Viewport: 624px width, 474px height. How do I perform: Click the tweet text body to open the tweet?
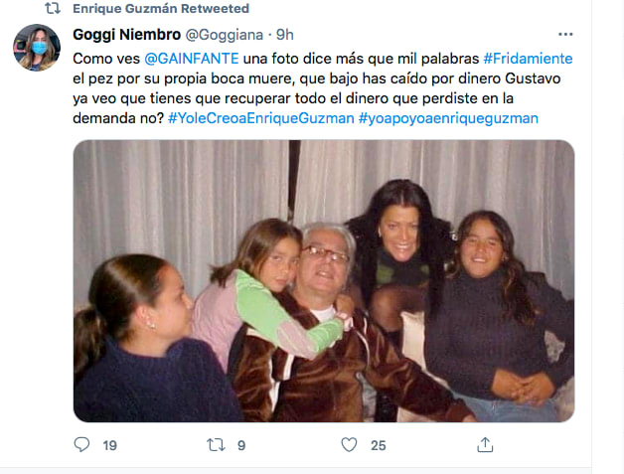point(322,88)
